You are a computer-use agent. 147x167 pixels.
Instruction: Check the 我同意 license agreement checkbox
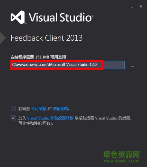click(13, 109)
